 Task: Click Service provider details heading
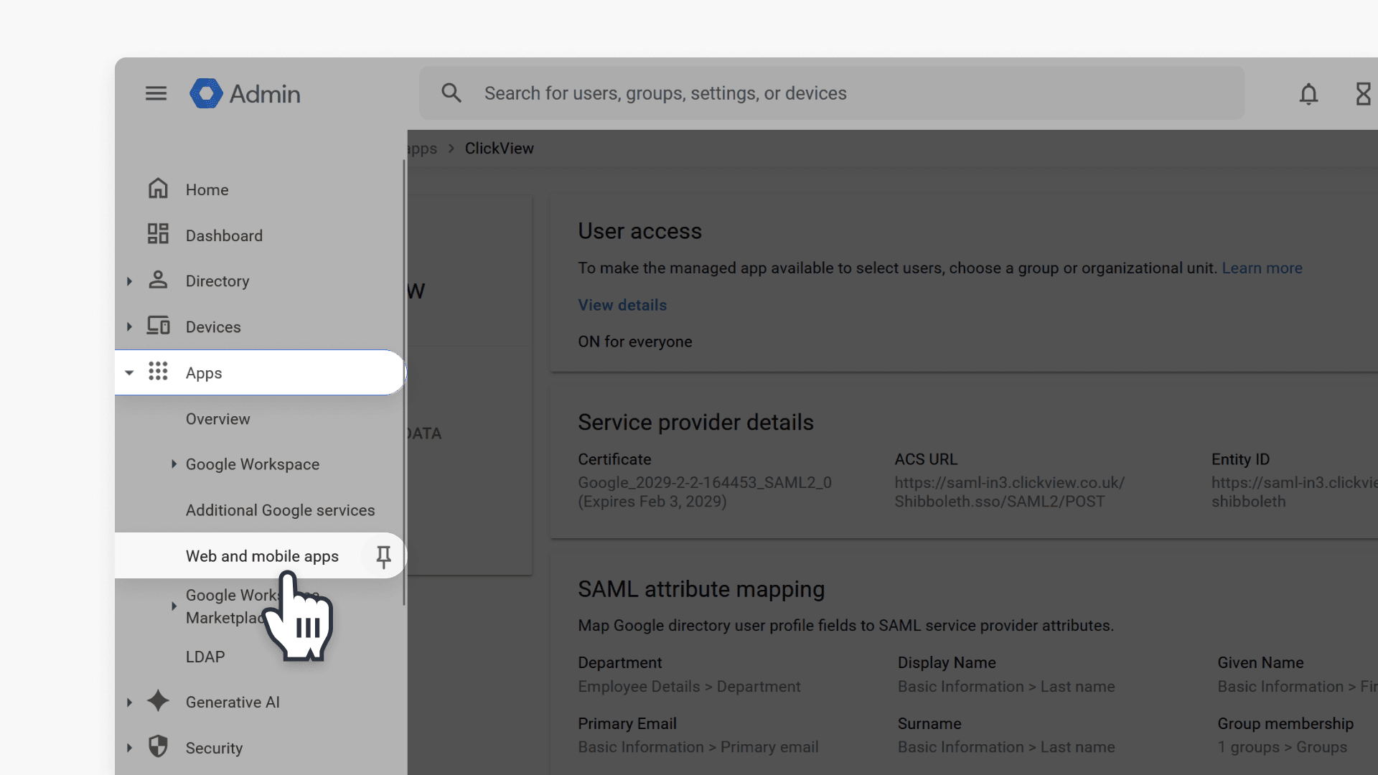(x=695, y=422)
